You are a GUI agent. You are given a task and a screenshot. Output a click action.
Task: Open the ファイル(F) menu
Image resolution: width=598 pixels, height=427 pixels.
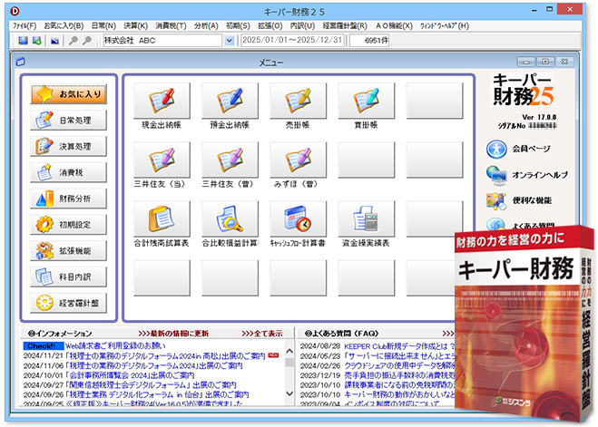coord(25,26)
